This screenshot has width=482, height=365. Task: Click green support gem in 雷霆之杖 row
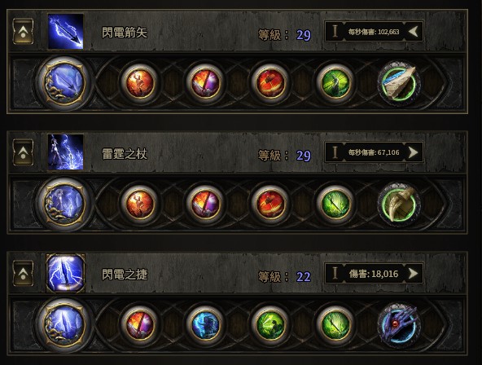tap(335, 203)
